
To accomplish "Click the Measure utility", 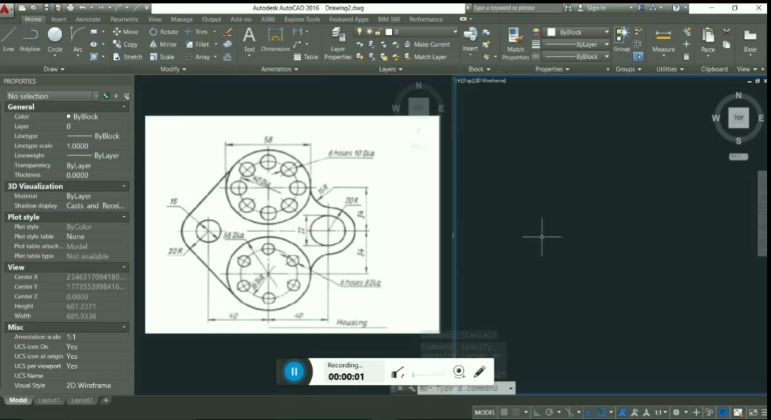I will coord(664,40).
